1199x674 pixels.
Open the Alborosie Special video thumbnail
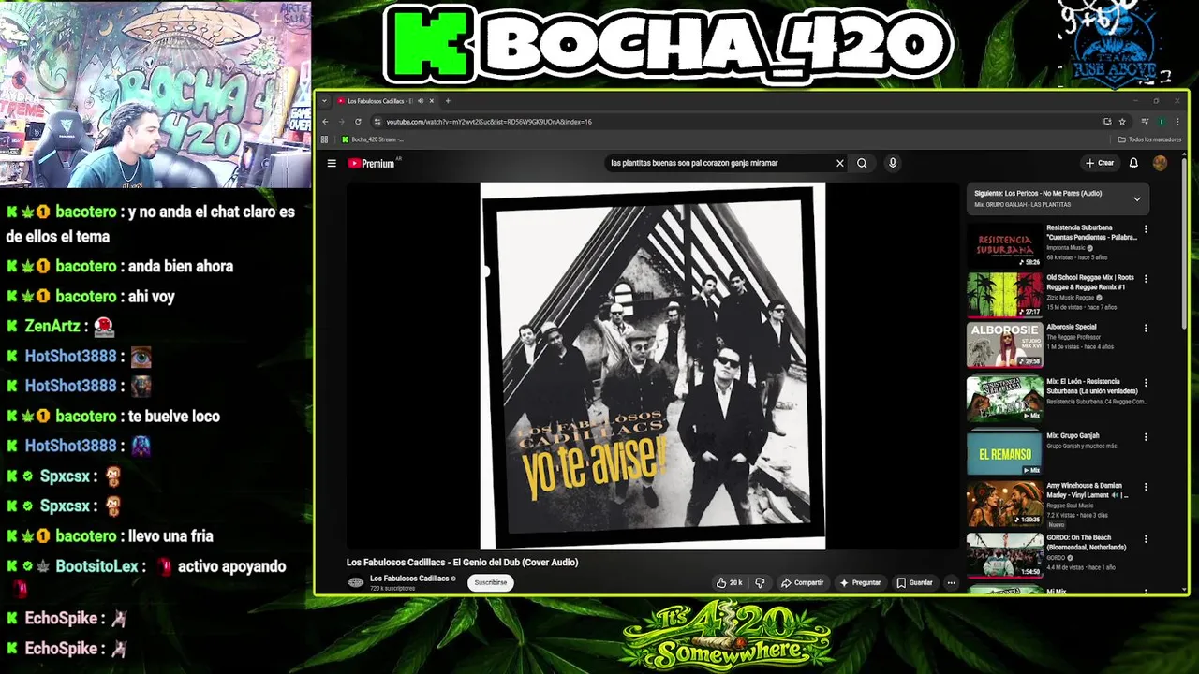pyautogui.click(x=1004, y=344)
